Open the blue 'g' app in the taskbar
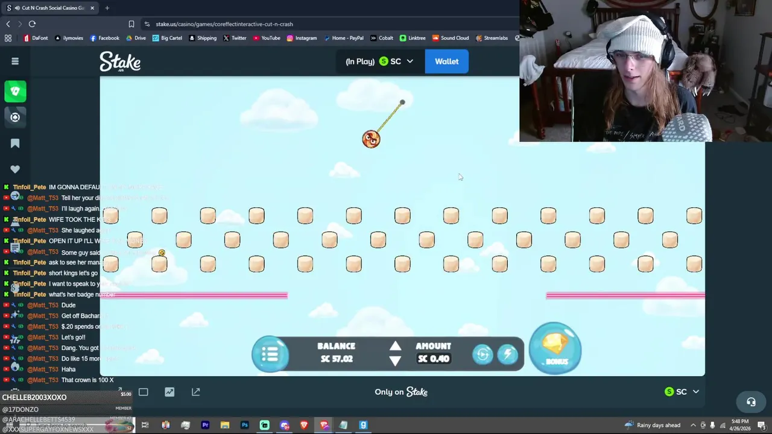This screenshot has width=772, height=434. (x=363, y=425)
